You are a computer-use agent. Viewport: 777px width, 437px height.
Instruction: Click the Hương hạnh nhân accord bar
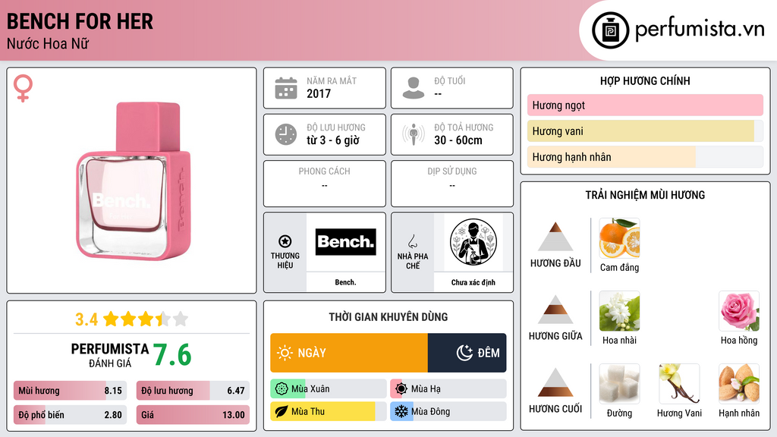pos(645,157)
